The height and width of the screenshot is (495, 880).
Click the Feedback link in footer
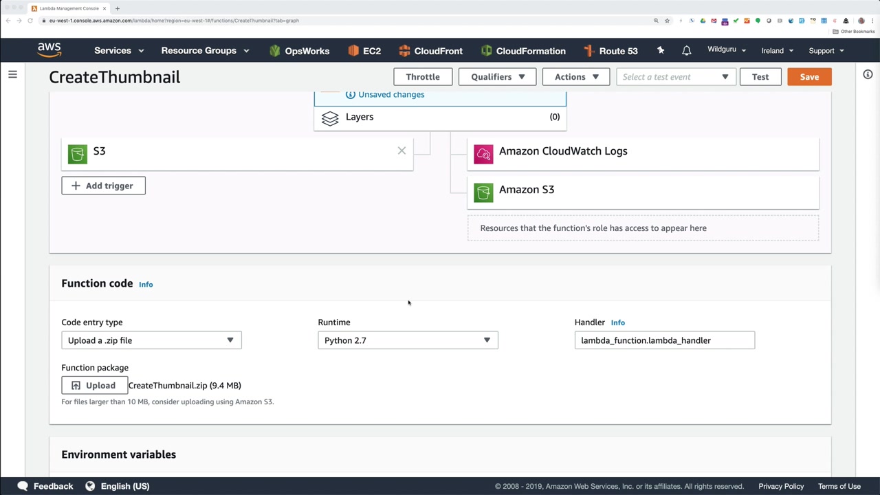[x=53, y=486]
